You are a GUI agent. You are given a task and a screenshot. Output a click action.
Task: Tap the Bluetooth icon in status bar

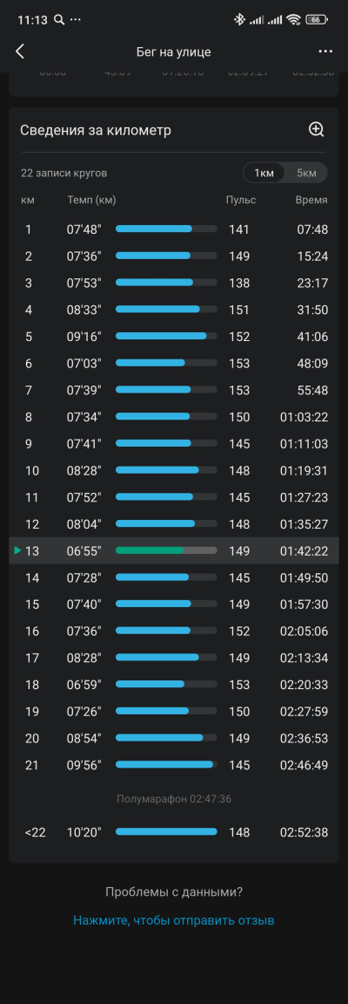[x=239, y=20]
